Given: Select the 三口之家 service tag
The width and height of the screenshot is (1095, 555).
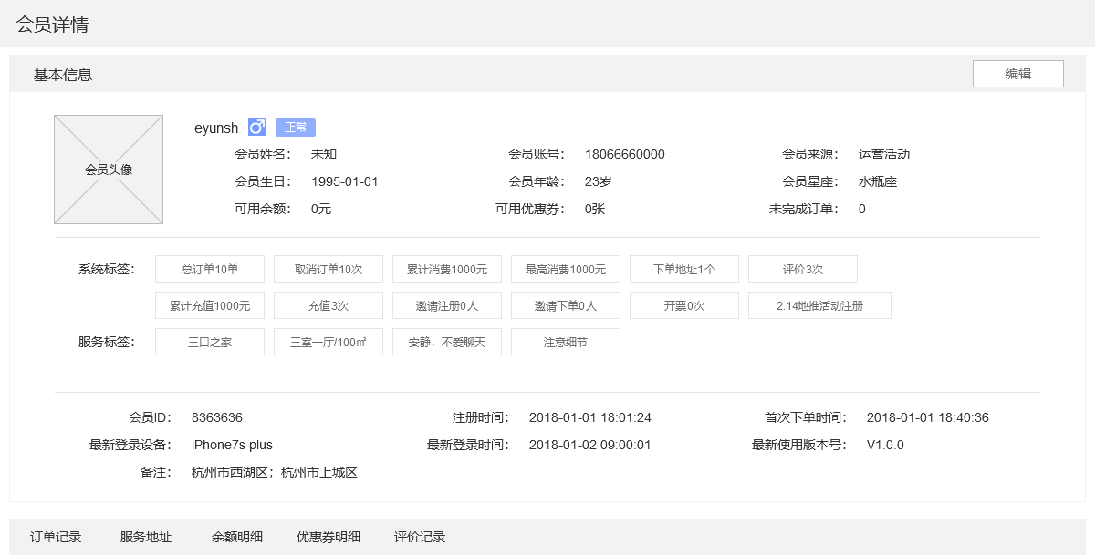Looking at the screenshot, I should (210, 342).
